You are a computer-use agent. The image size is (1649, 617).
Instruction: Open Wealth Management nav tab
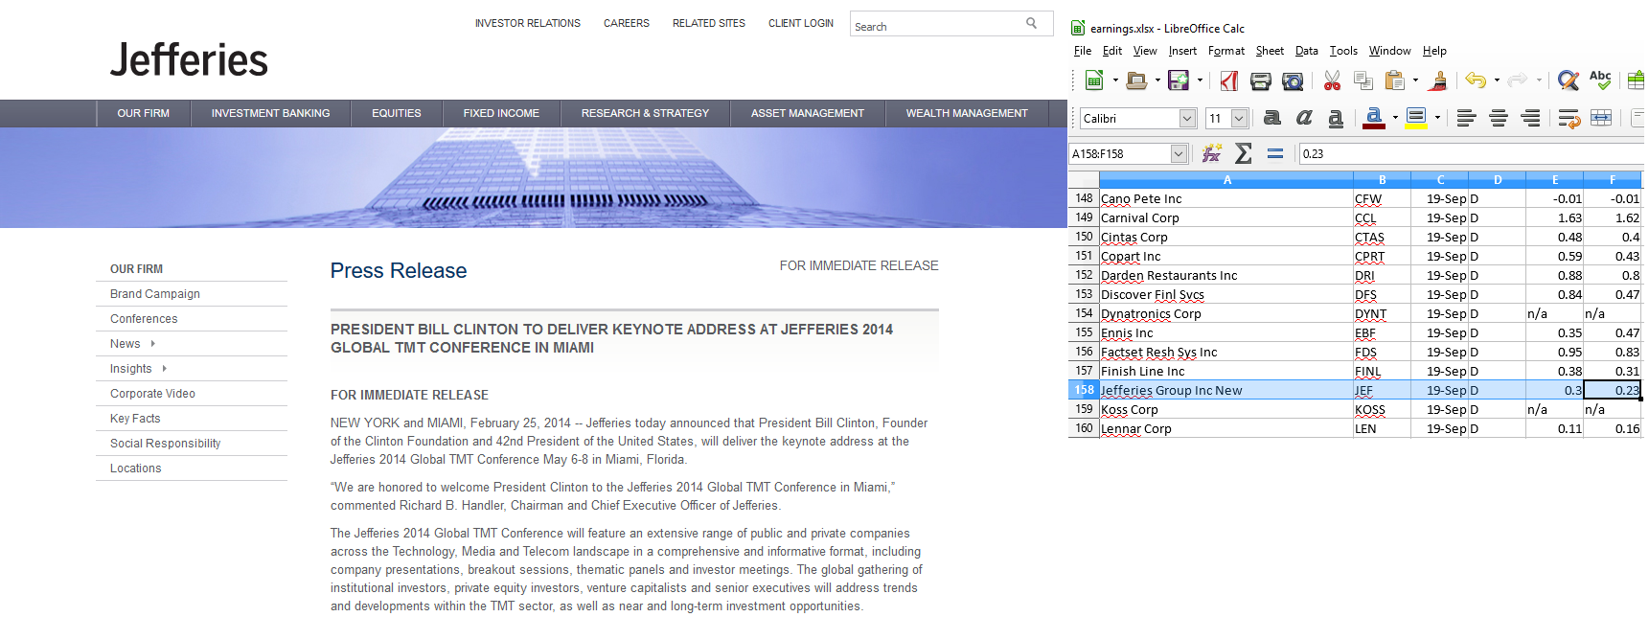tap(967, 113)
